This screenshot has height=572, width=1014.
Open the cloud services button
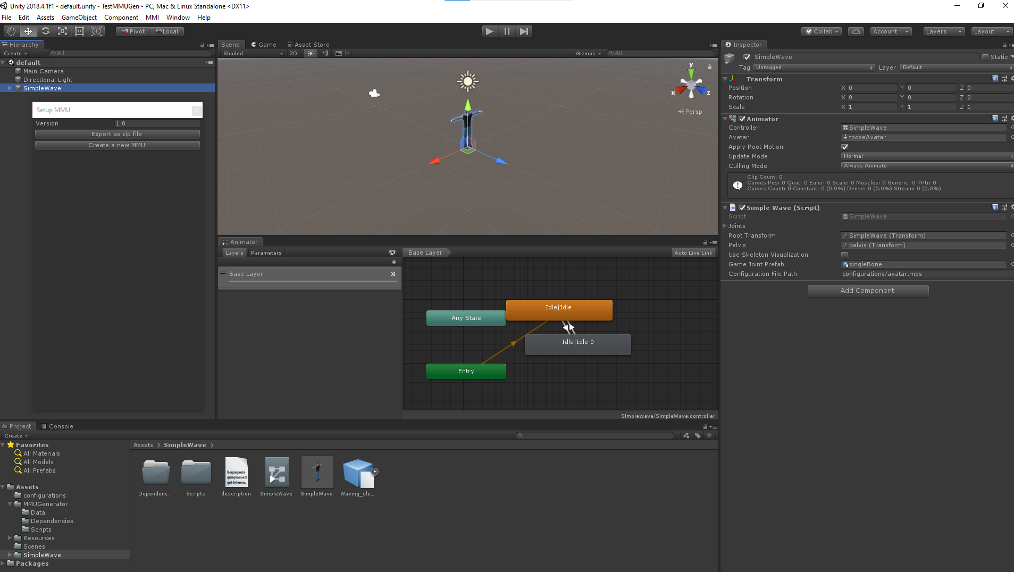[x=856, y=31]
